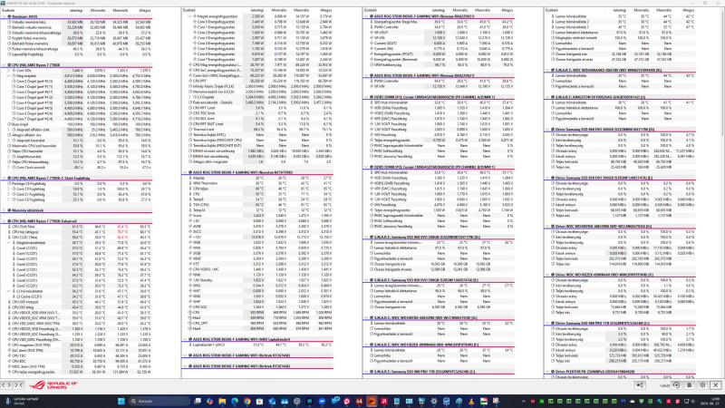725x408 pixels.
Task: Open File Explorer from the taskbar
Action: (222, 401)
